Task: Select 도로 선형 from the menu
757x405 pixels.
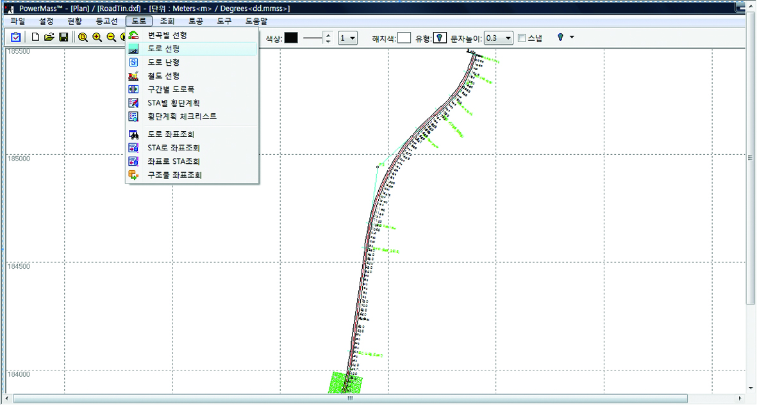Action: [163, 49]
